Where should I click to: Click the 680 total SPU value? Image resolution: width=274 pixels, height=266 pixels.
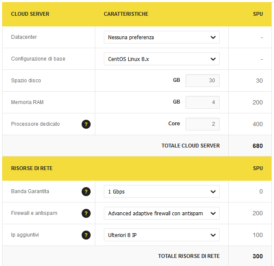(257, 146)
